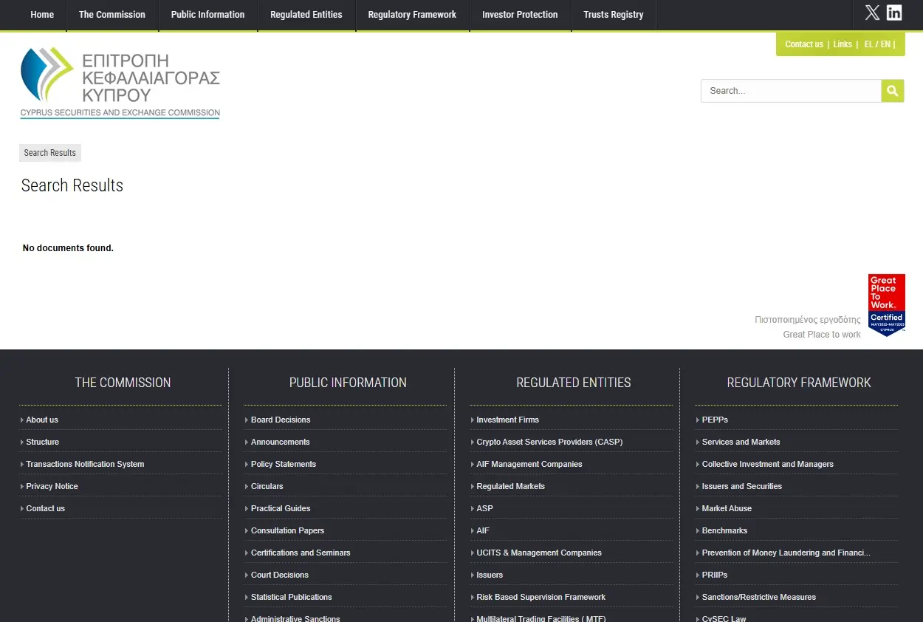Go to Market Abuse footer link
This screenshot has width=923, height=622.
click(x=727, y=508)
